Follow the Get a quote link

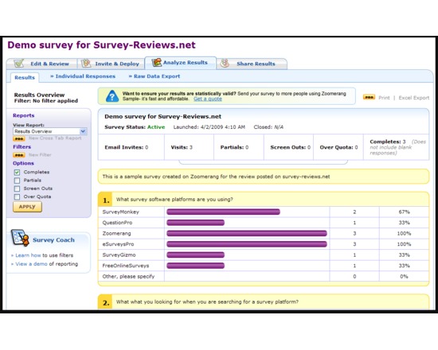[x=208, y=99]
